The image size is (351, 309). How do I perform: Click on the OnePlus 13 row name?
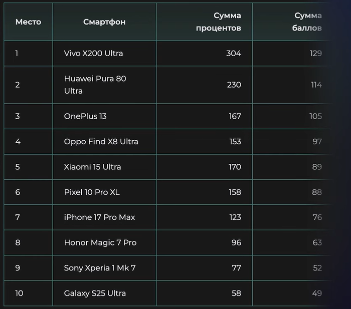pyautogui.click(x=85, y=116)
